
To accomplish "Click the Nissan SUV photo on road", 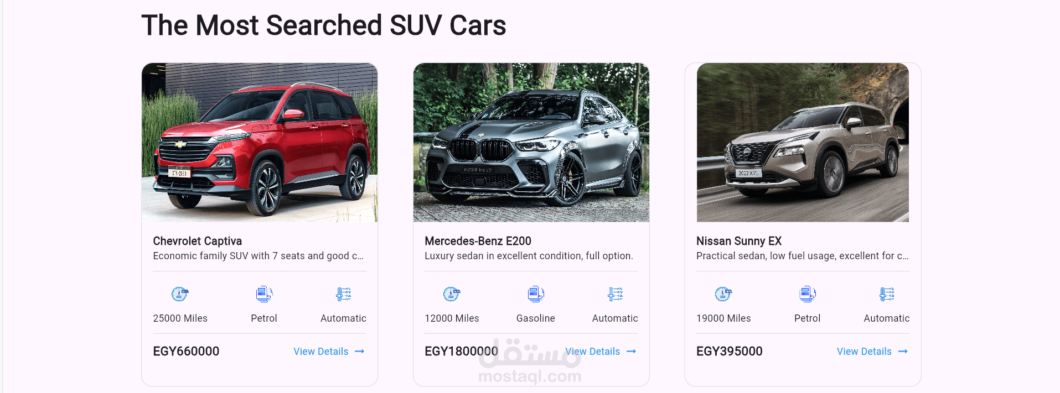I will [x=803, y=143].
